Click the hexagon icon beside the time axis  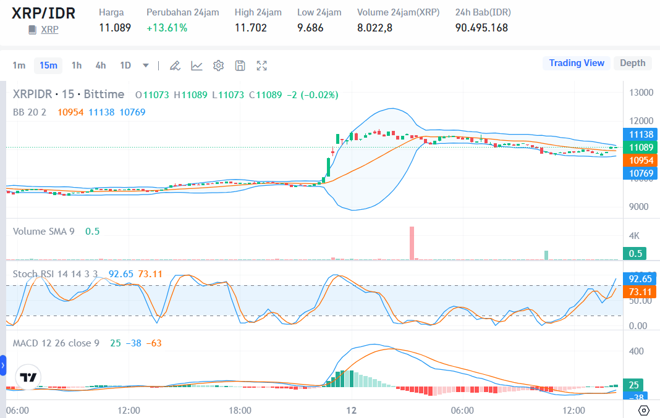tap(644, 410)
